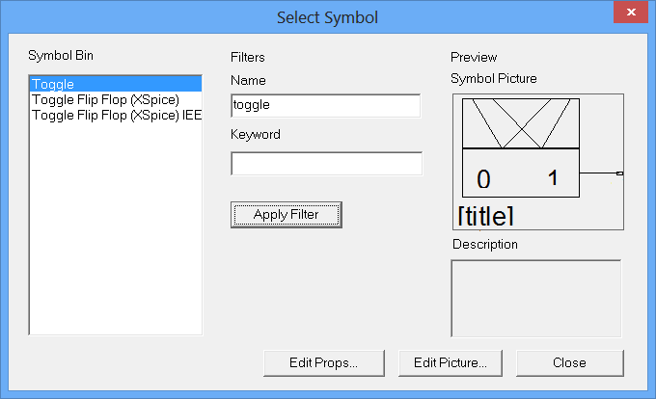Viewport: 656px width, 399px height.
Task: Select Toggle in the Symbol Bin list
Action: pos(54,85)
